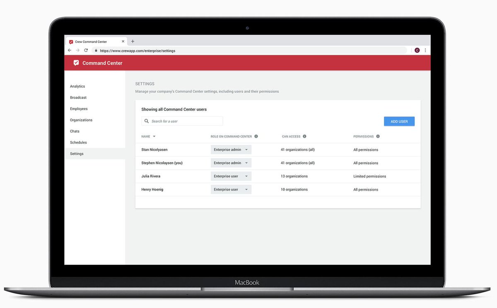Click 41 organizations (all) in Stan's row
Image resolution: width=497 pixels, height=308 pixels.
click(298, 150)
